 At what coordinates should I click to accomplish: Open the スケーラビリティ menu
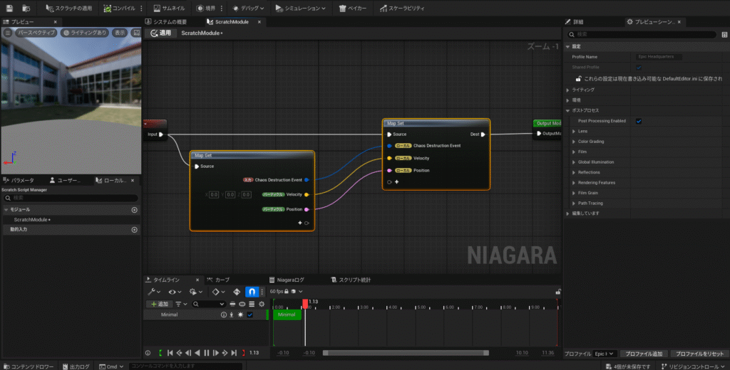(402, 9)
